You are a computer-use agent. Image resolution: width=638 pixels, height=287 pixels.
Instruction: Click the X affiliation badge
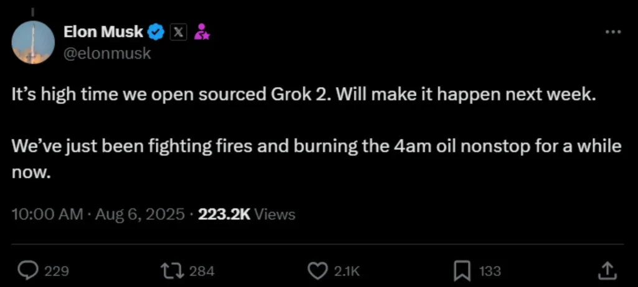(x=178, y=32)
